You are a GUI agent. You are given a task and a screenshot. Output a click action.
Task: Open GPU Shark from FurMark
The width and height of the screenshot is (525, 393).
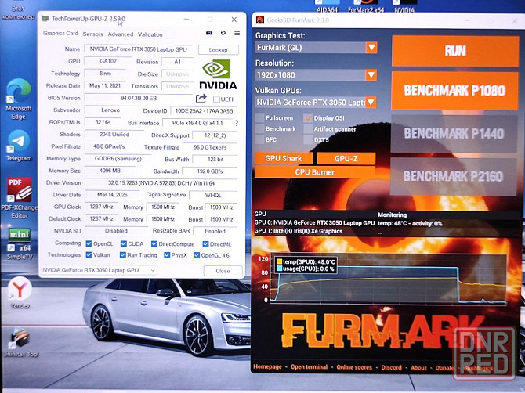click(x=284, y=159)
